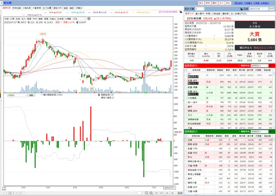Viewport: 276px width, 196px height.
Task: Click the help icon beside 佔股本比重
Action: (x=206, y=46)
